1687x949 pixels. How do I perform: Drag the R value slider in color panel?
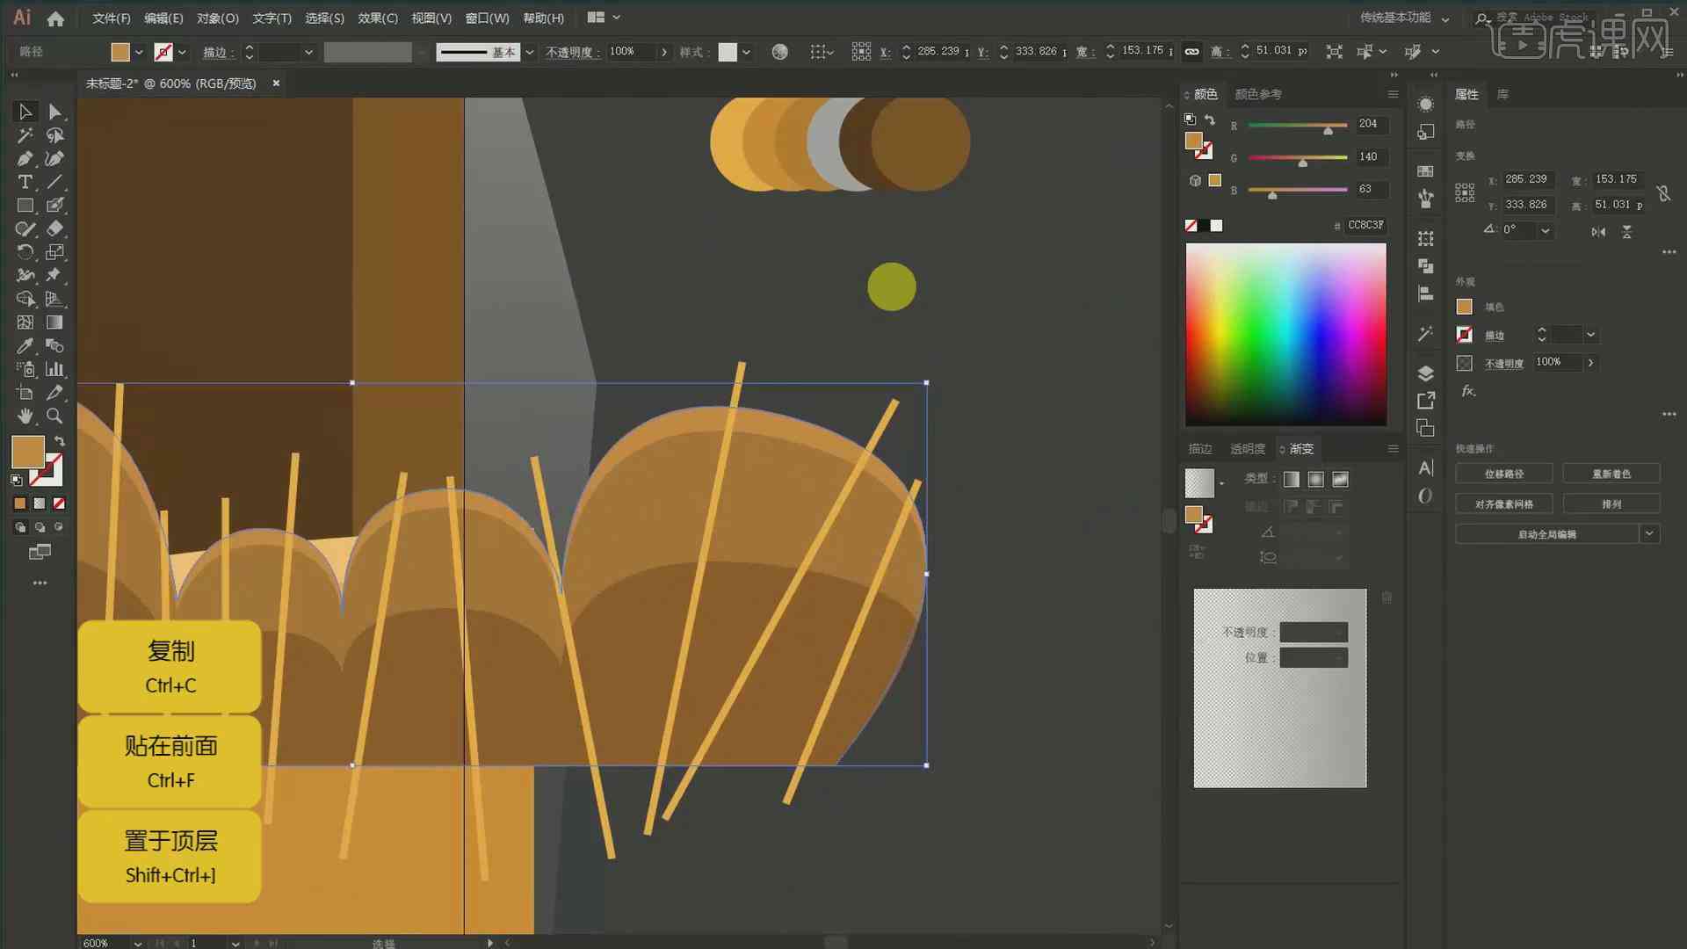(x=1329, y=130)
